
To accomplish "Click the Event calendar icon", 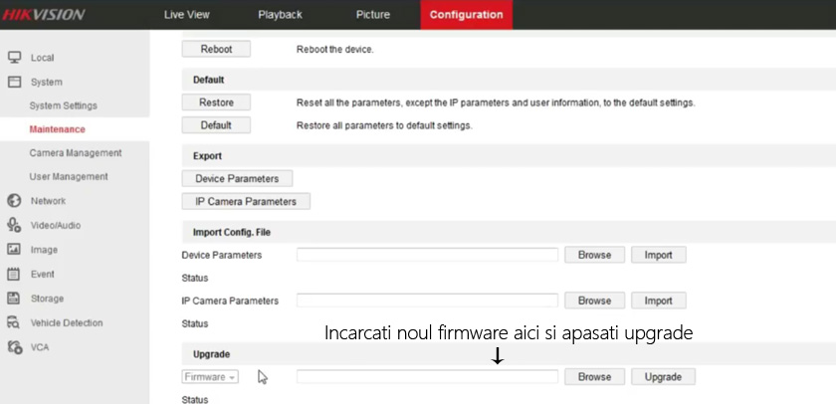I will (x=14, y=274).
